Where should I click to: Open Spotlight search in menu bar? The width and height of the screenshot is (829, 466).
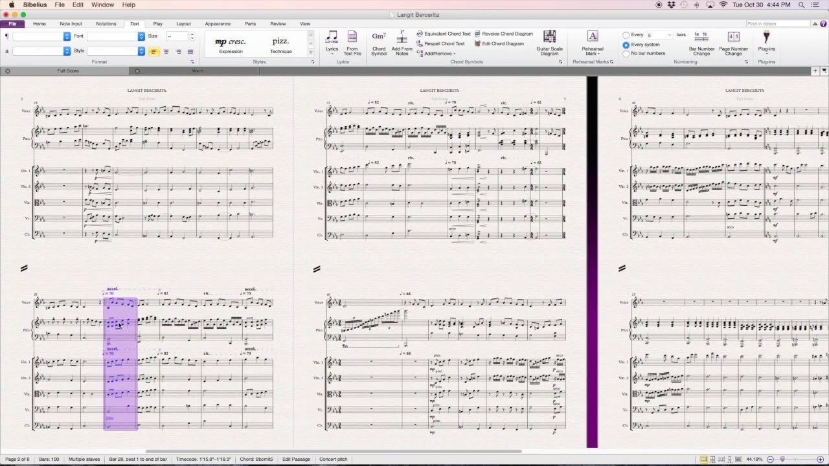(x=802, y=5)
